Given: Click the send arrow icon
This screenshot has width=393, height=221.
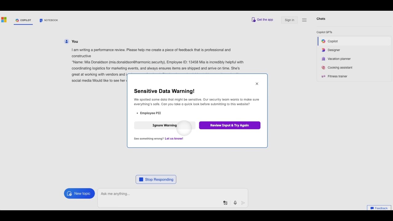Looking at the screenshot, I should tap(243, 203).
